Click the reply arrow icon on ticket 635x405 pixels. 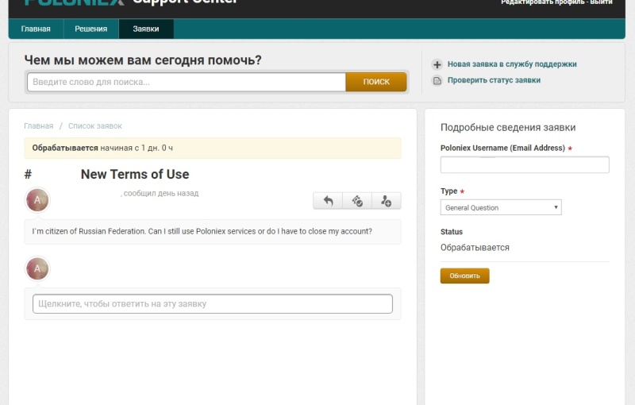328,200
